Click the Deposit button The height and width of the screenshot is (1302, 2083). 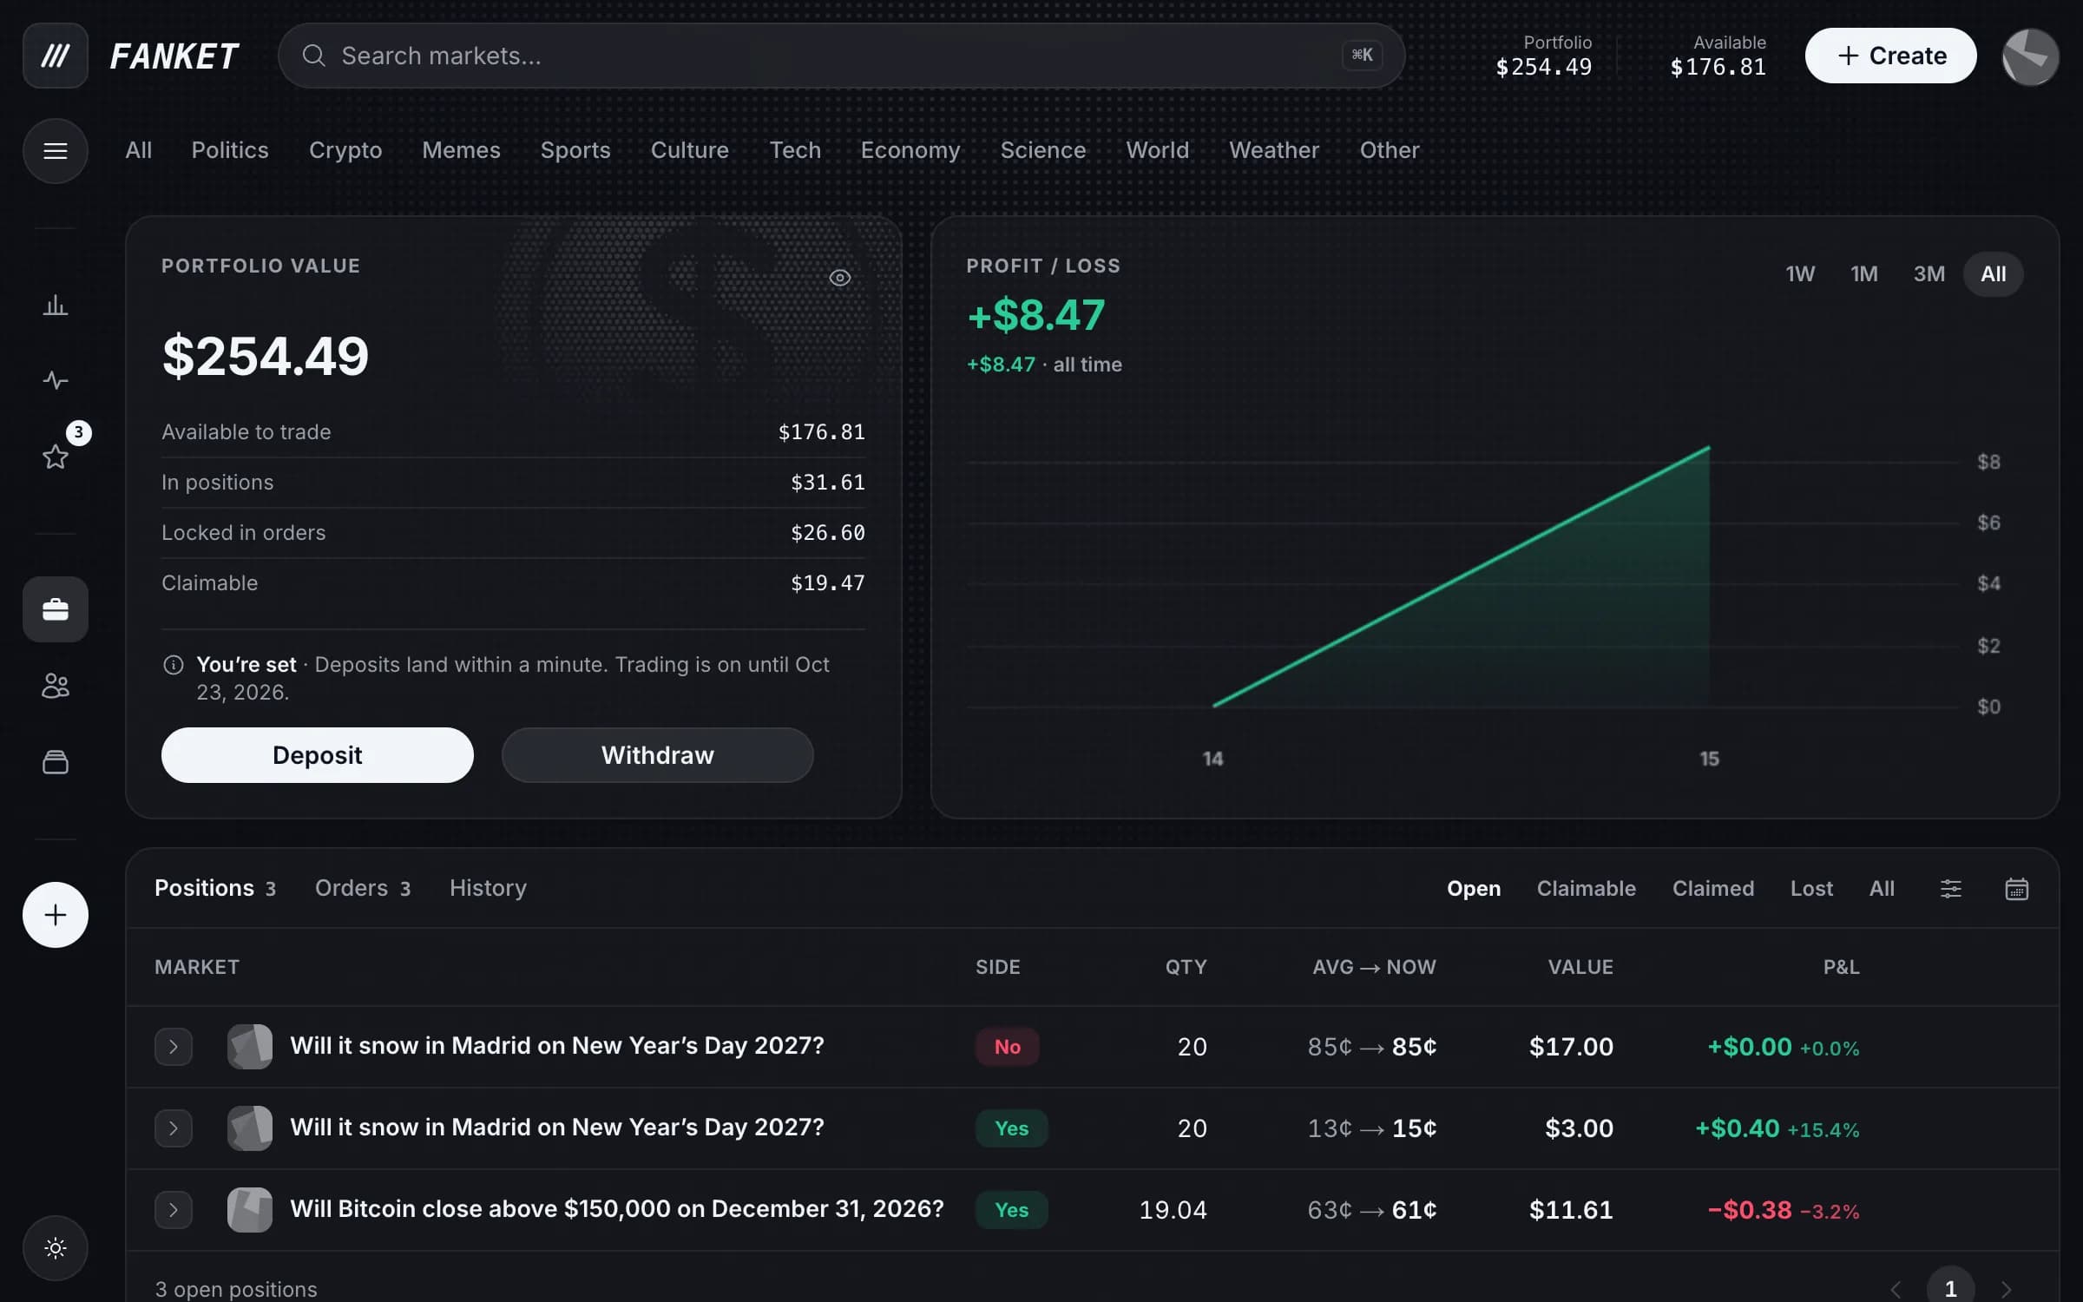coord(318,755)
